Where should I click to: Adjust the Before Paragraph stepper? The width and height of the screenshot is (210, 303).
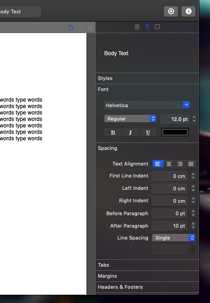193,213
